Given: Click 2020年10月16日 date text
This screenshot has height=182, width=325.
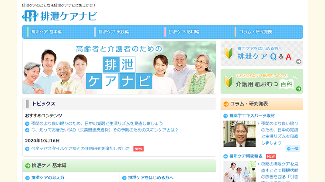Looking at the screenshot, I should (42, 141).
